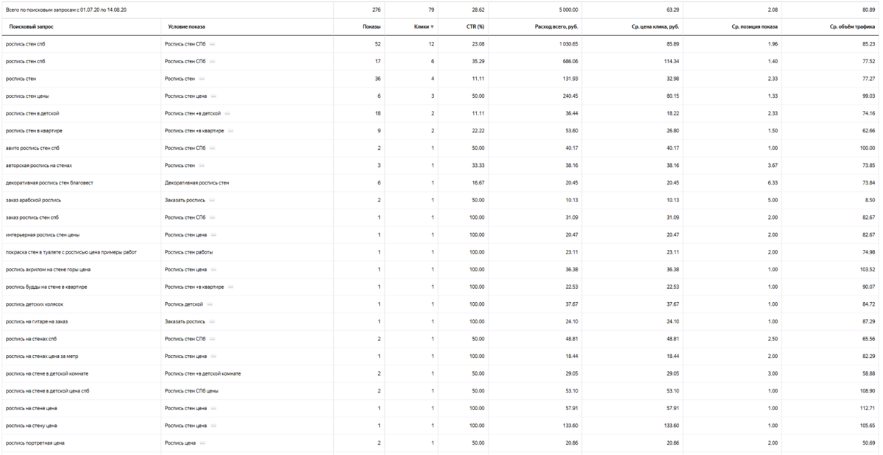The height and width of the screenshot is (455, 883).
Task: Click average position value «6.33»
Action: point(773,183)
